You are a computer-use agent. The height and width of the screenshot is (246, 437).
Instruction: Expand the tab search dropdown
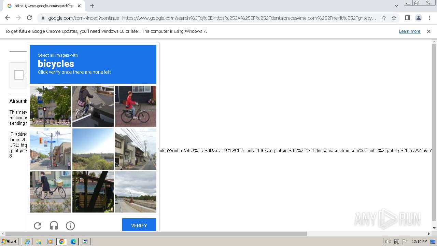pos(396,6)
